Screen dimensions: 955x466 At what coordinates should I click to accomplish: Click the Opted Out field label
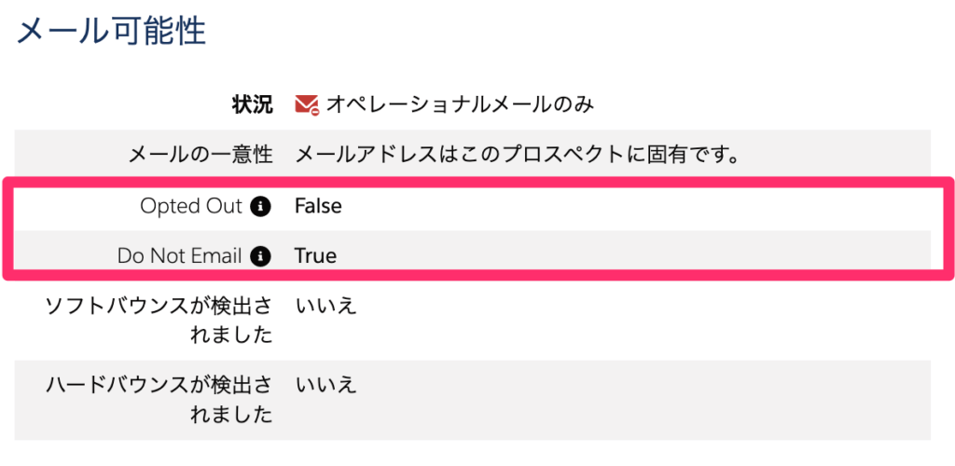coord(190,206)
